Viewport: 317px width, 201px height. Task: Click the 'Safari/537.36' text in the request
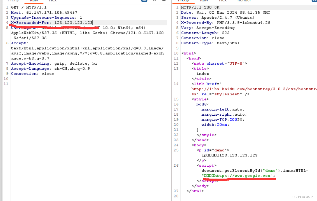(x=30, y=38)
